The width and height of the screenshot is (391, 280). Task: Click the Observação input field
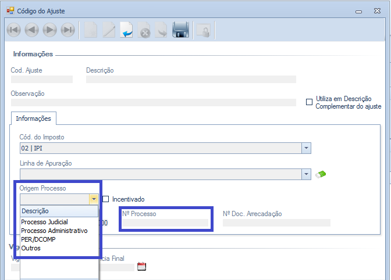(x=154, y=103)
